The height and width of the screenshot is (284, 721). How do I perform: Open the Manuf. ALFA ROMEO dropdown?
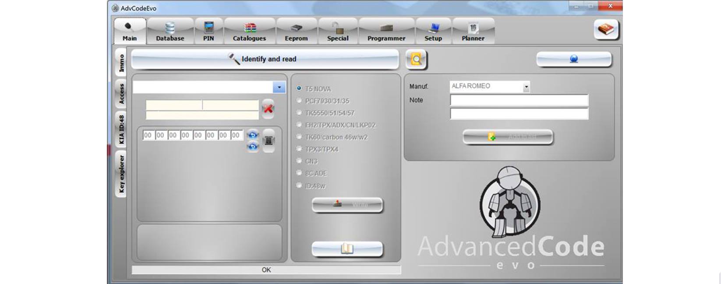tap(527, 87)
